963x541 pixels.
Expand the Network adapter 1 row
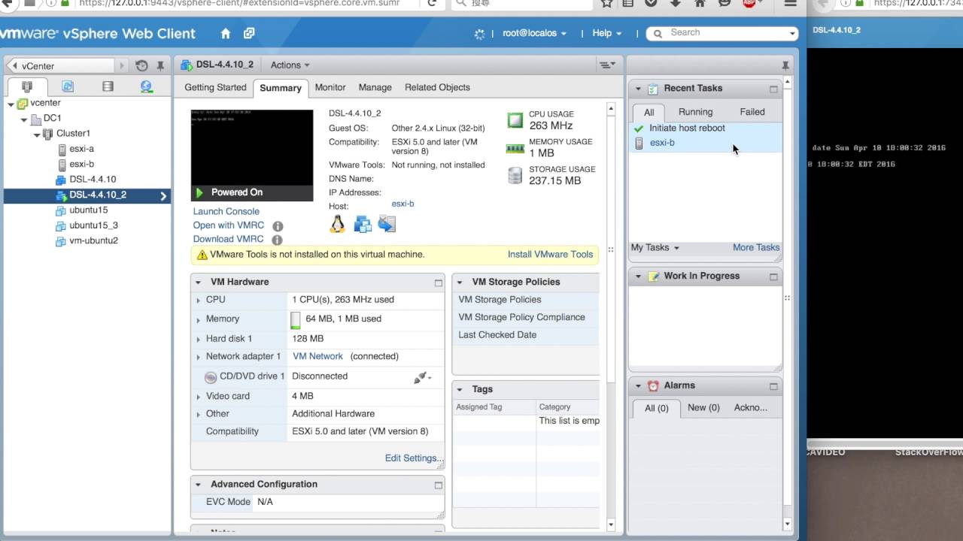pos(199,357)
